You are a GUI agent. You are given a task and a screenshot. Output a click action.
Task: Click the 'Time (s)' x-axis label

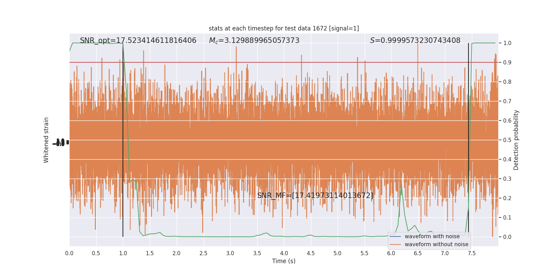pyautogui.click(x=284, y=261)
